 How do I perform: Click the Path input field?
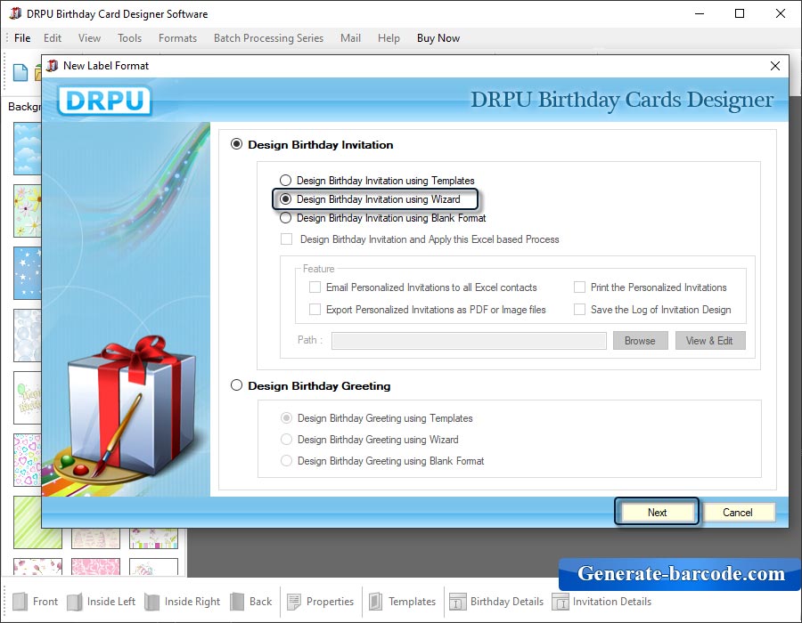pos(469,341)
